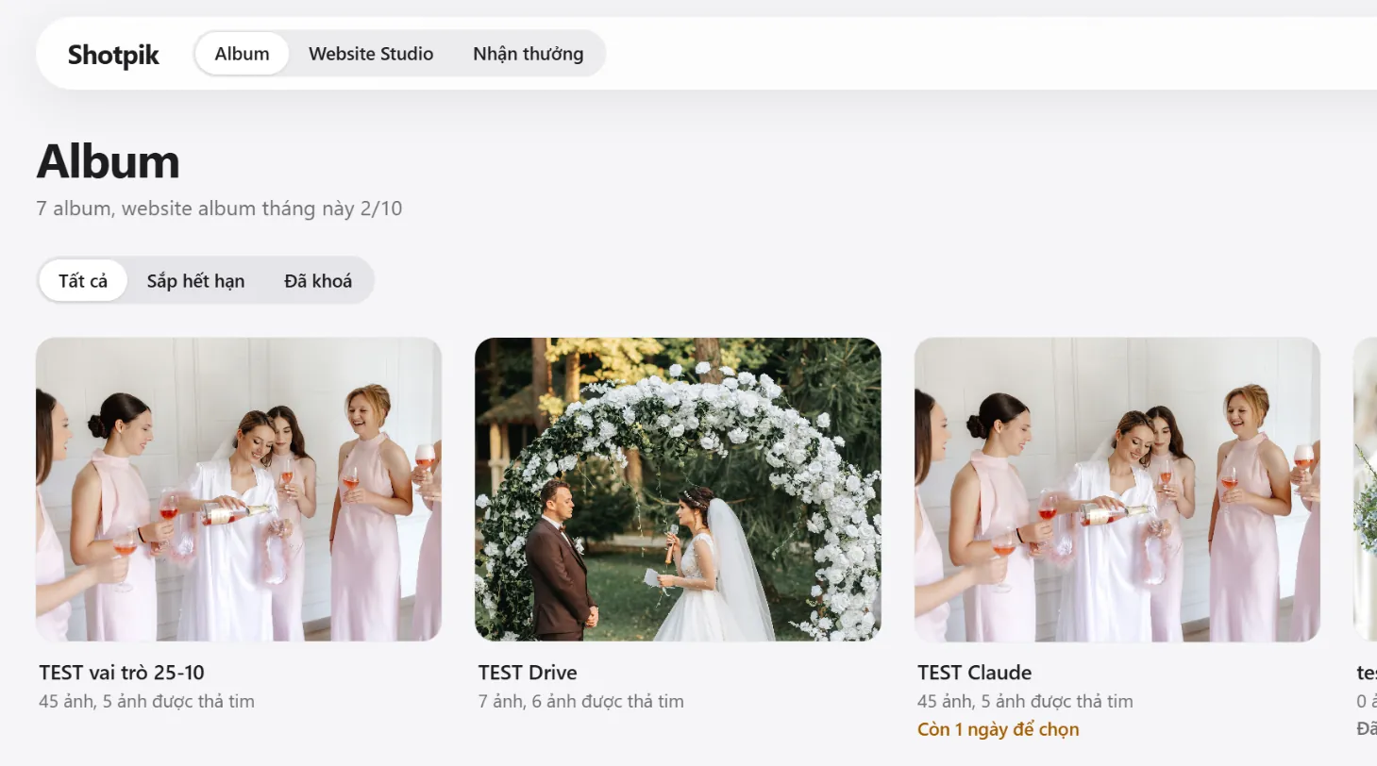Viewport: 1377px width, 766px height.
Task: Click the 7 ảnh, 6 ảnh được thả tim text
Action: click(x=581, y=701)
